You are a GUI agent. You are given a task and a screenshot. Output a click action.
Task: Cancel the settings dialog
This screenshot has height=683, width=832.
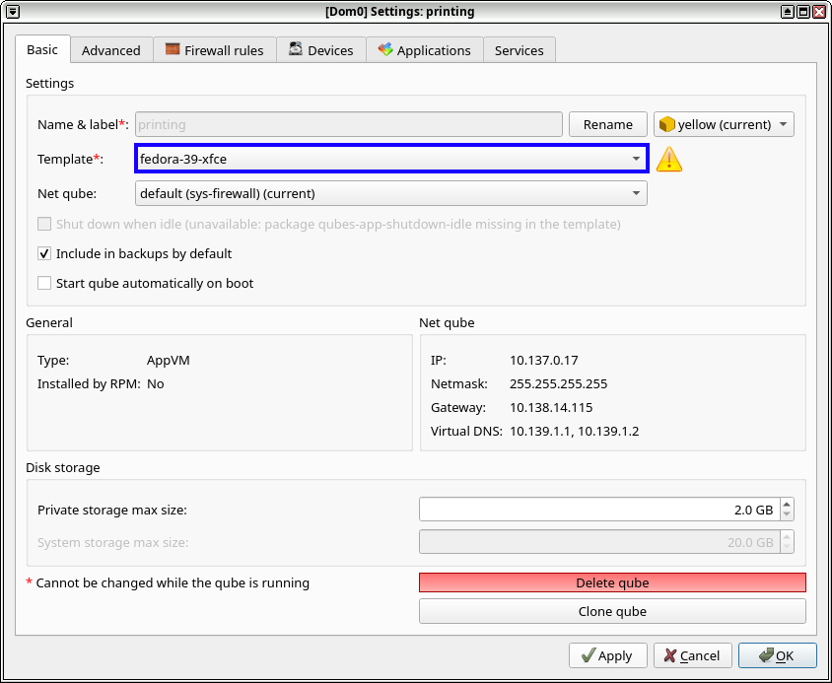click(x=692, y=656)
